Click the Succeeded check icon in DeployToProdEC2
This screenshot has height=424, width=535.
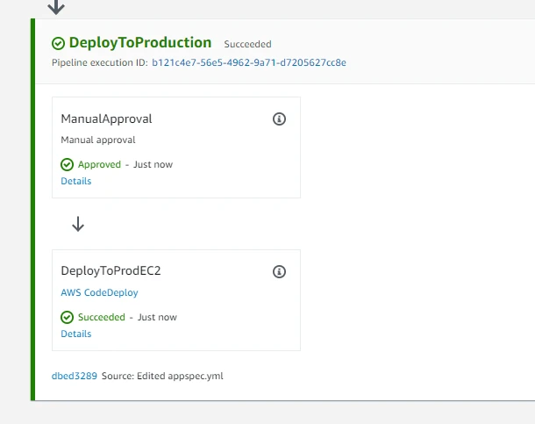[x=67, y=317]
